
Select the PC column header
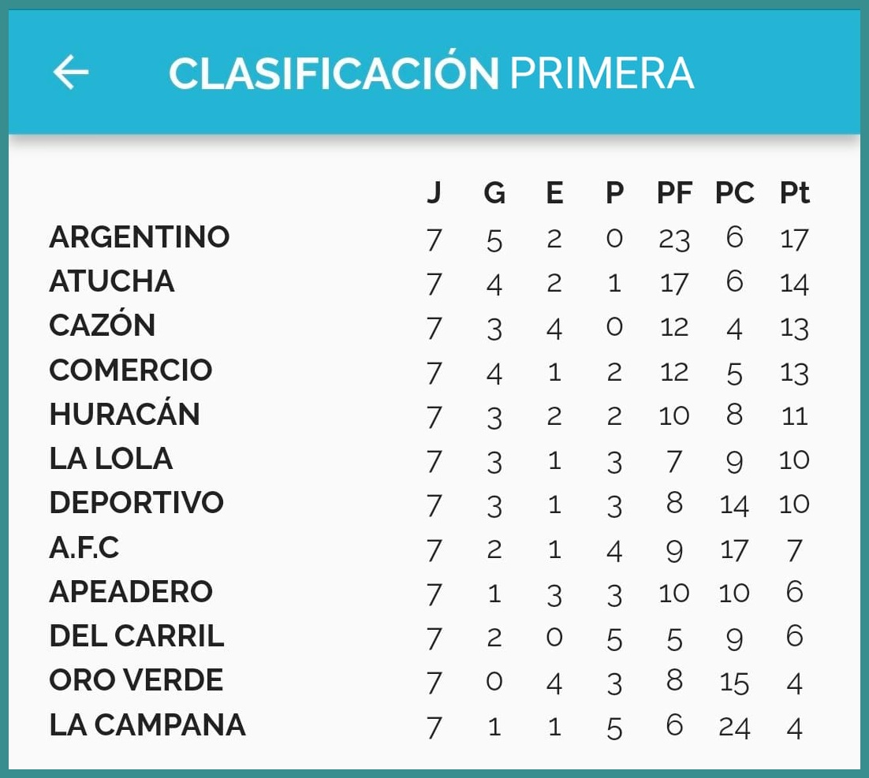point(734,193)
